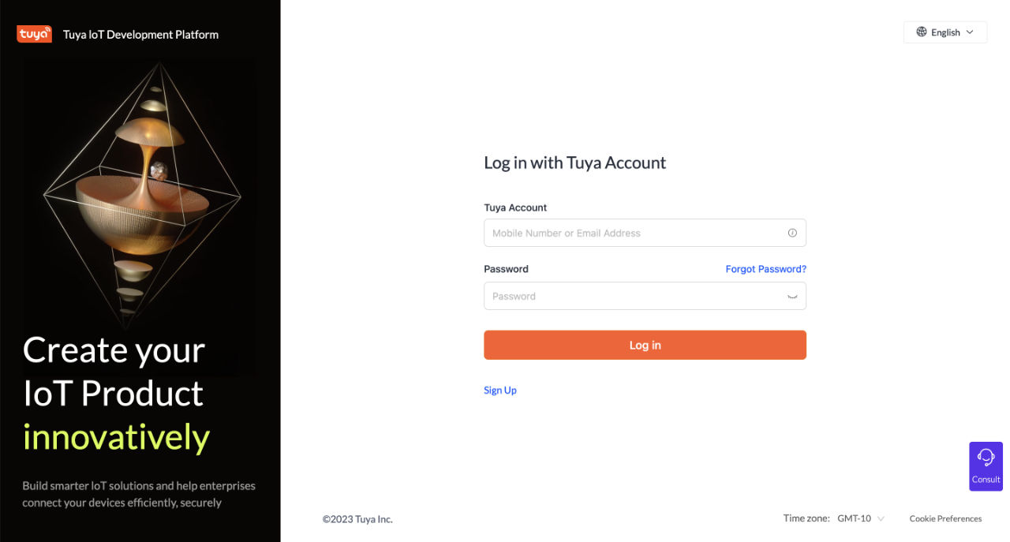Image resolution: width=1010 pixels, height=542 pixels.
Task: Click the "Time zone:" label
Action: coord(806,518)
